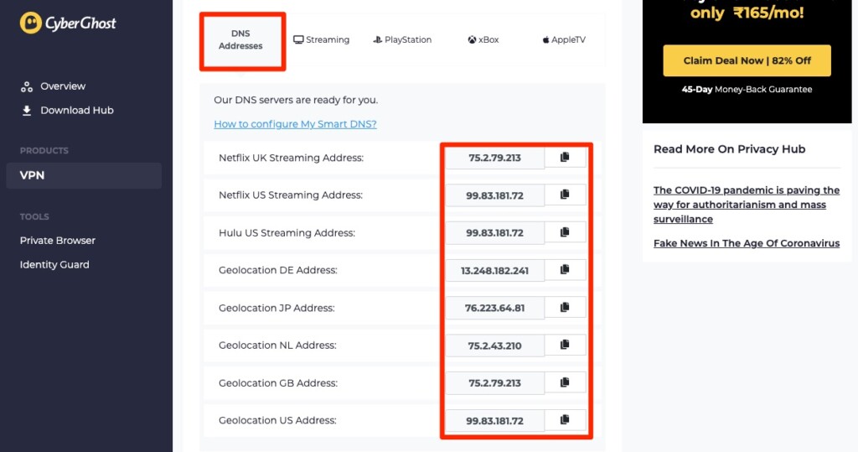The height and width of the screenshot is (452, 858).
Task: Copy the Hulu US Streaming Address
Action: coord(565,232)
